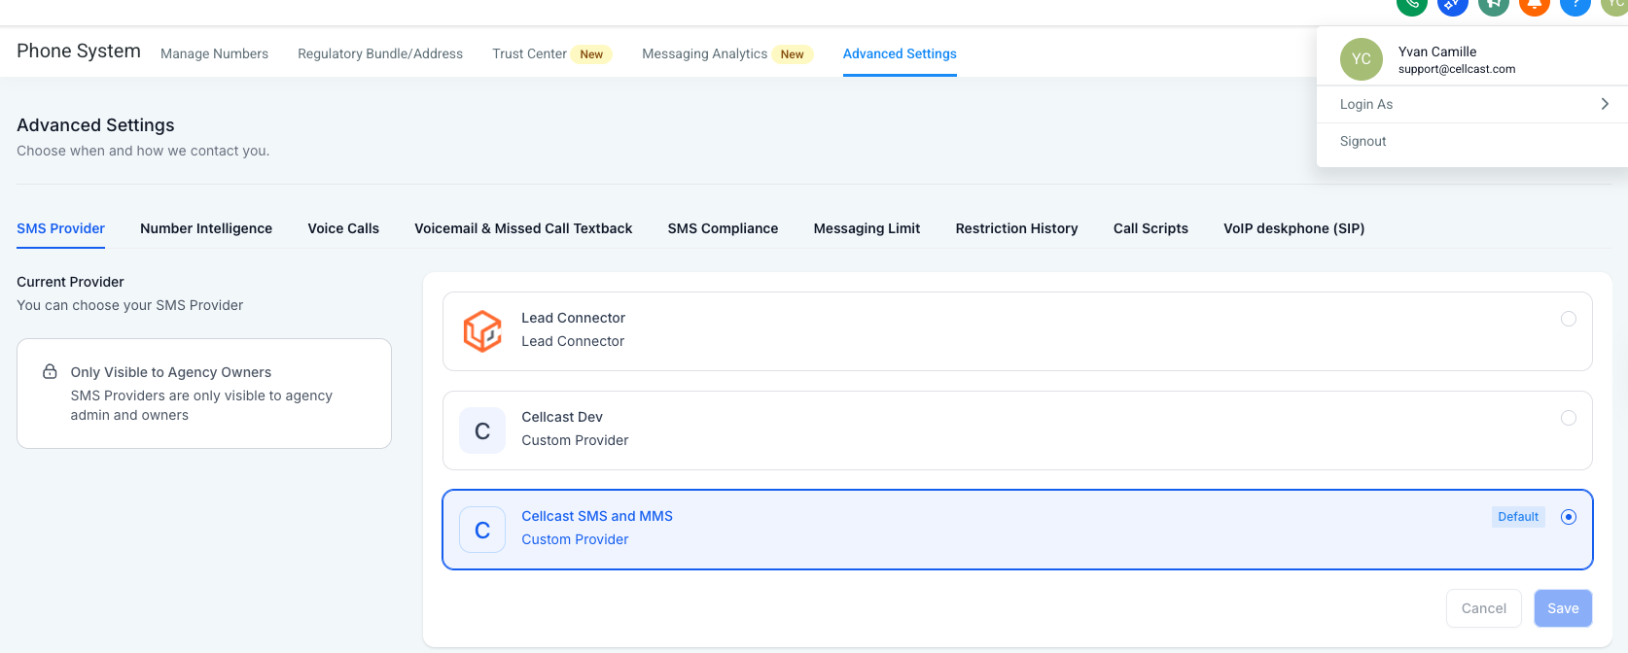The image size is (1628, 653).
Task: Click the orange Lead Connector logo
Action: 482,331
